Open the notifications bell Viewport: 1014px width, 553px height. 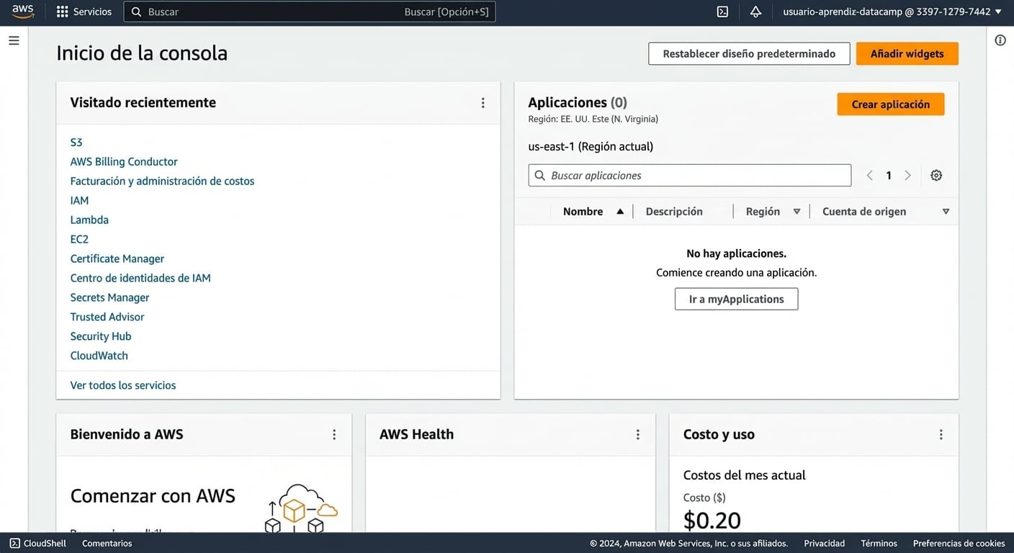pyautogui.click(x=755, y=12)
